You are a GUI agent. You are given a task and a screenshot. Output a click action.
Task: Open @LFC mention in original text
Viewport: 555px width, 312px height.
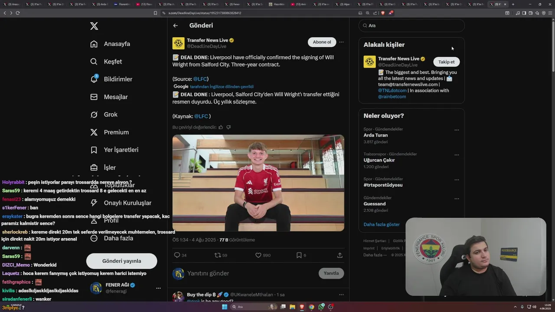click(x=200, y=79)
